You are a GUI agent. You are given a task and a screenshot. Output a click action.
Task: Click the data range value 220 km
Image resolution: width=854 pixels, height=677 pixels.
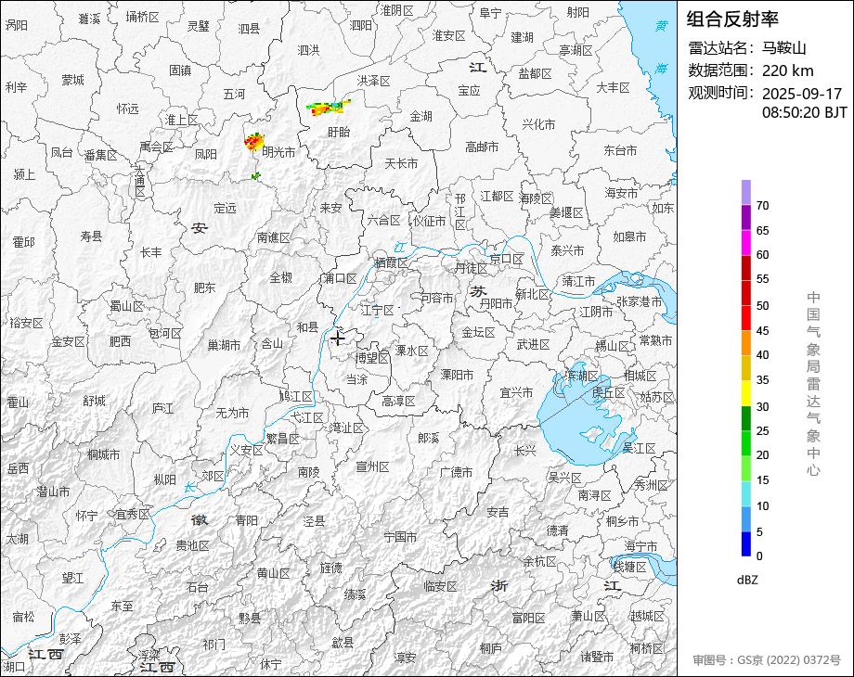787,70
